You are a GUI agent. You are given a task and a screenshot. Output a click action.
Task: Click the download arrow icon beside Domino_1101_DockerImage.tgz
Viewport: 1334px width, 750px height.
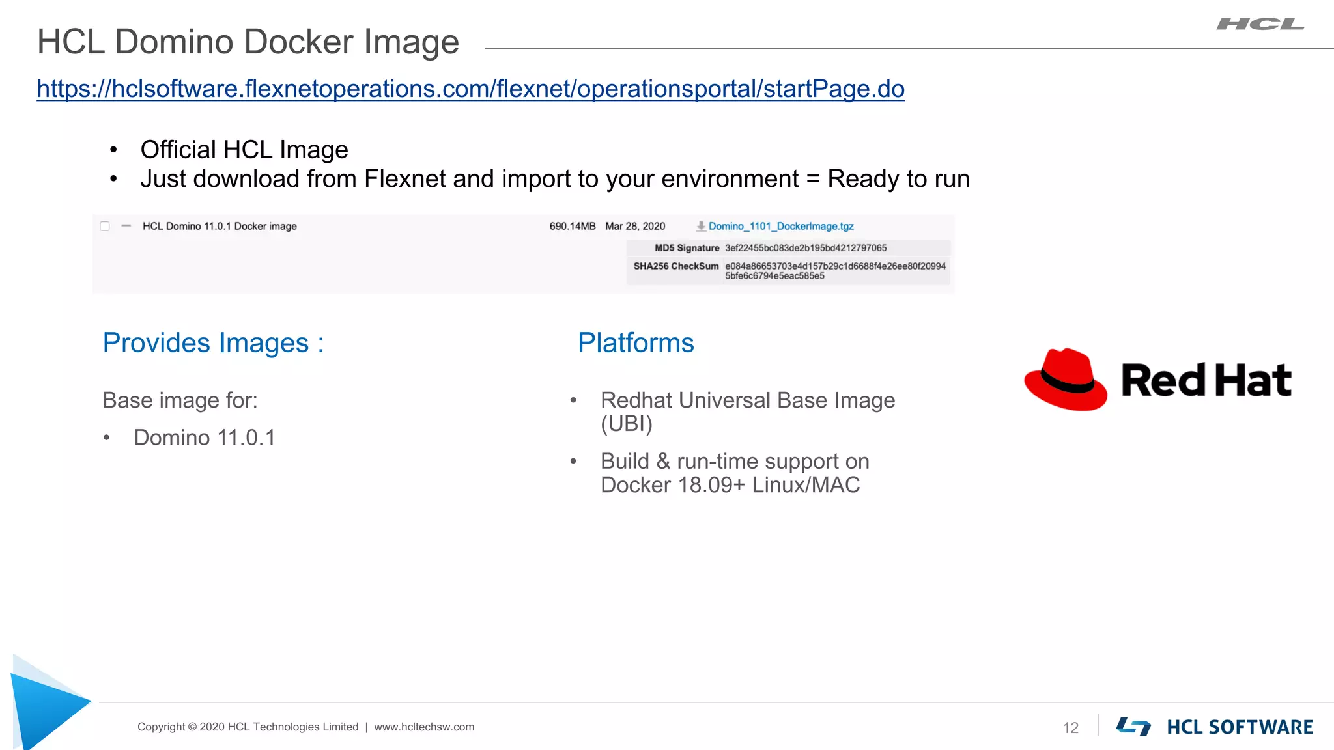coord(701,226)
